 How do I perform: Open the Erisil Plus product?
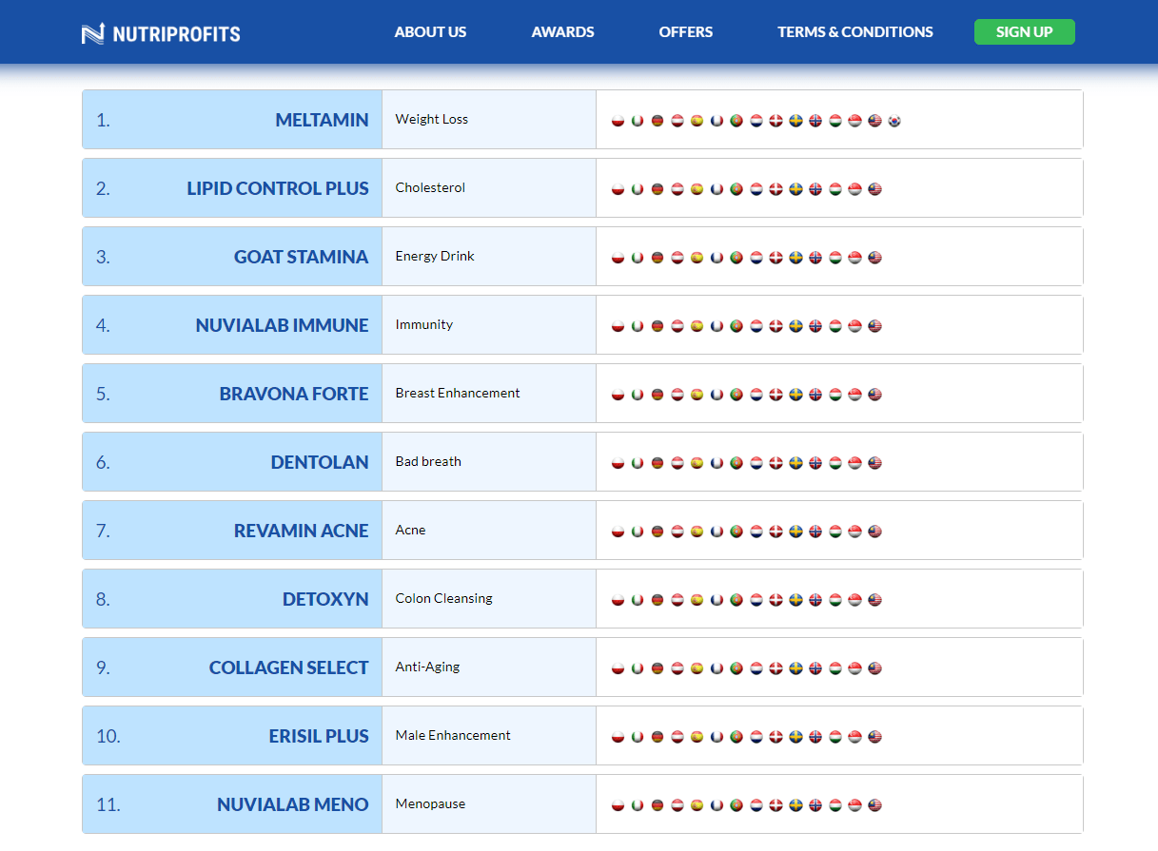pyautogui.click(x=319, y=736)
